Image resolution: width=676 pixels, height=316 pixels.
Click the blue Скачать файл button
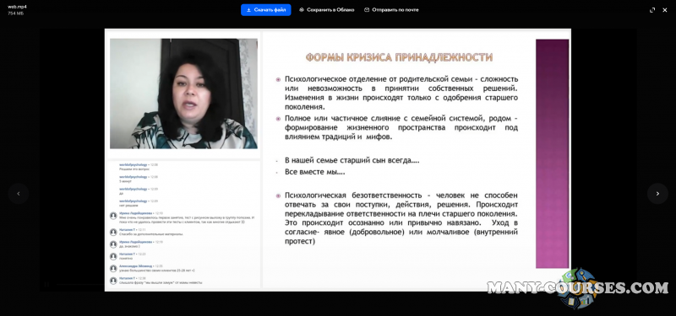(x=265, y=10)
